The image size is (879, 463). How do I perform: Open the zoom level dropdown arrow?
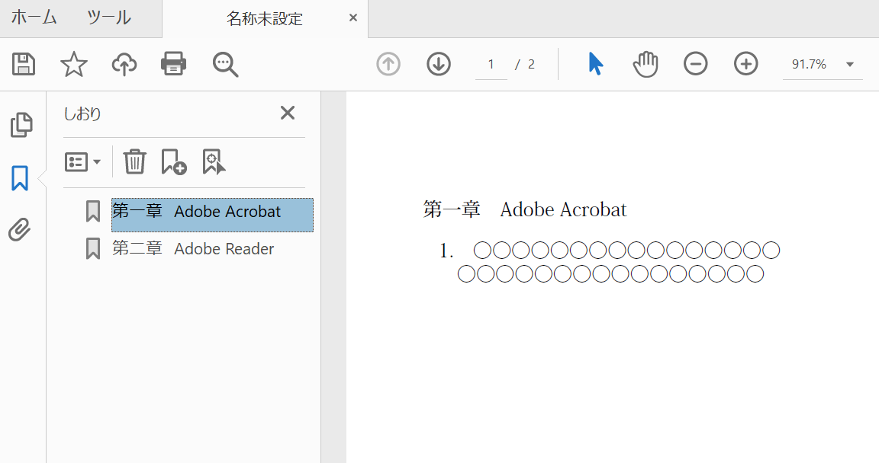pyautogui.click(x=850, y=64)
